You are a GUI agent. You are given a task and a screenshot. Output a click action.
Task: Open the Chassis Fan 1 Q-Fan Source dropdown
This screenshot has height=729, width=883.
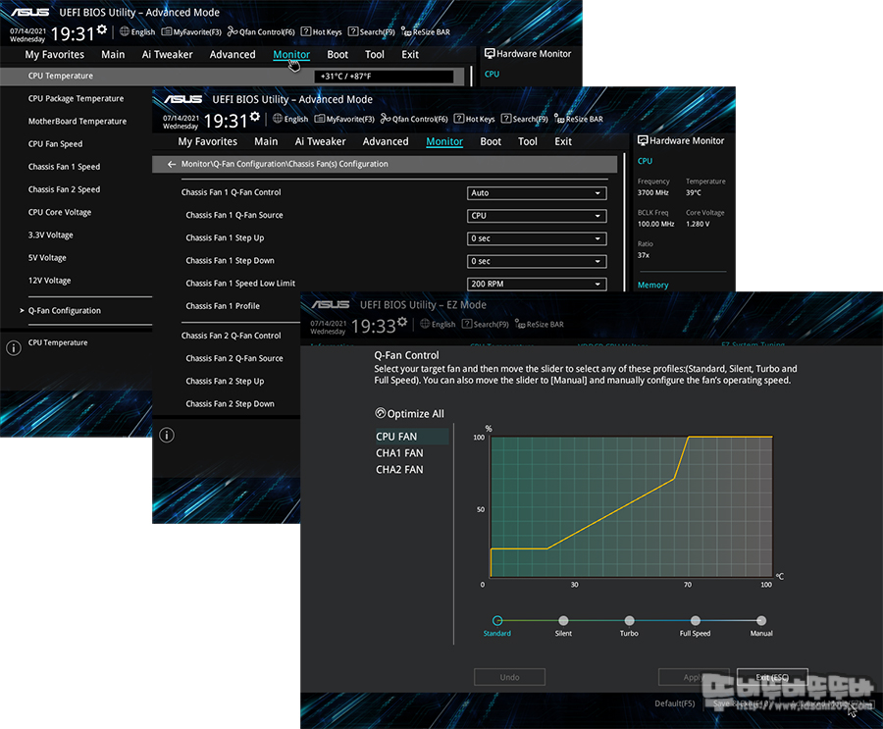[x=537, y=216]
